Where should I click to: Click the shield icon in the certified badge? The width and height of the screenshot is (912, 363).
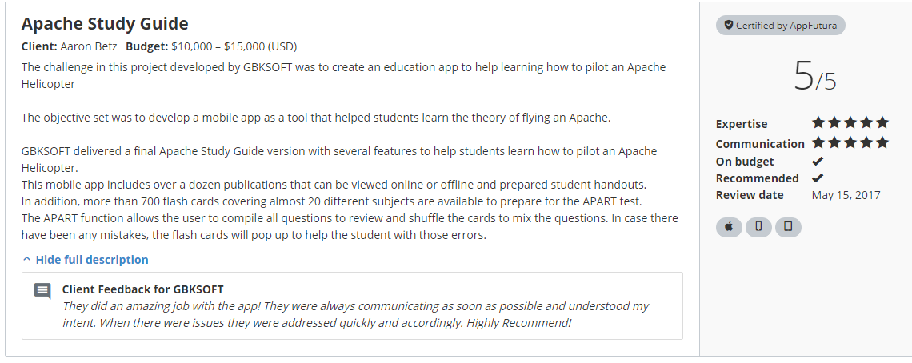pyautogui.click(x=728, y=25)
